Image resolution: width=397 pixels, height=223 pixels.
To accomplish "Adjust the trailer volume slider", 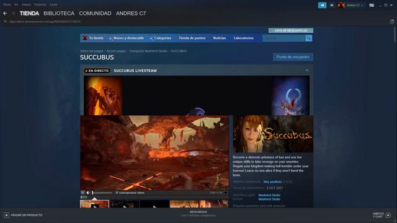I will coord(102,193).
